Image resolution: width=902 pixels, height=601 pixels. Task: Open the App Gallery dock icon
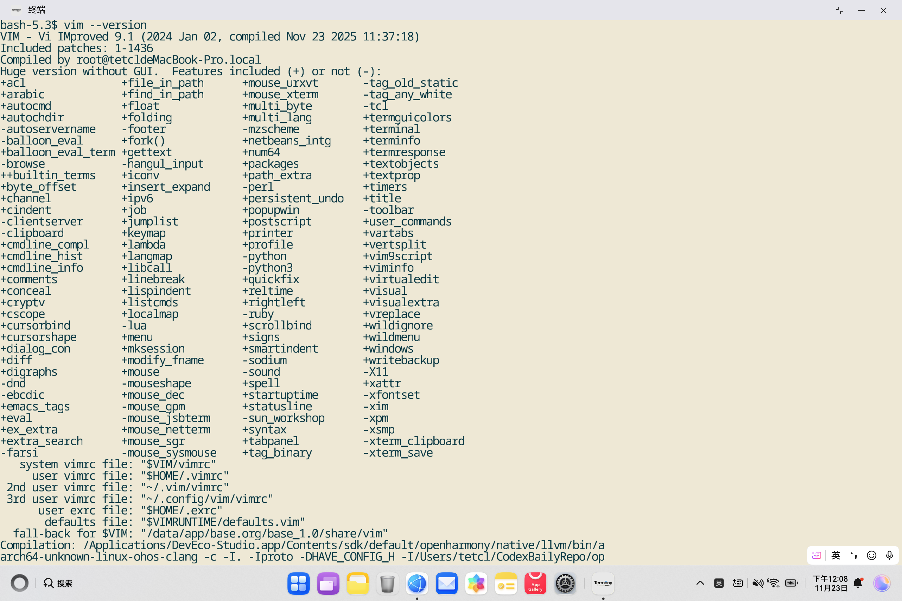tap(535, 583)
